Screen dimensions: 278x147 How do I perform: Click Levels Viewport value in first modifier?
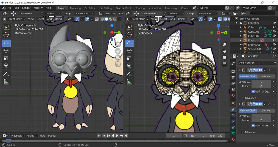coord(261,82)
